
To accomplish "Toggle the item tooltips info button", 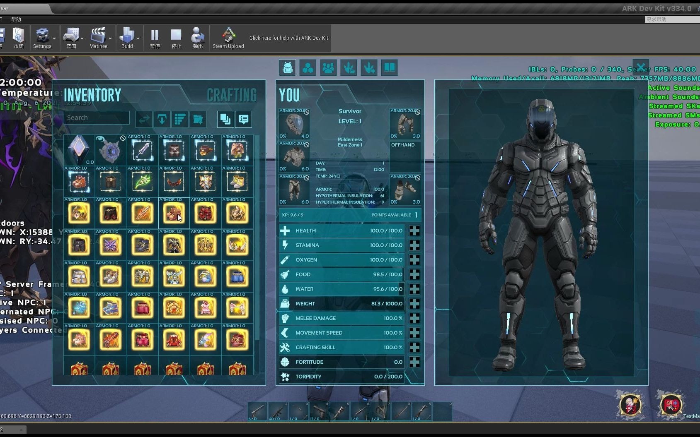I will coord(244,119).
